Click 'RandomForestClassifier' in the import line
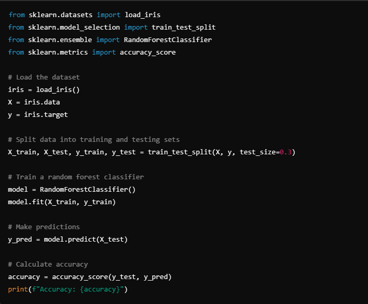This screenshot has width=368, height=304. 168,40
